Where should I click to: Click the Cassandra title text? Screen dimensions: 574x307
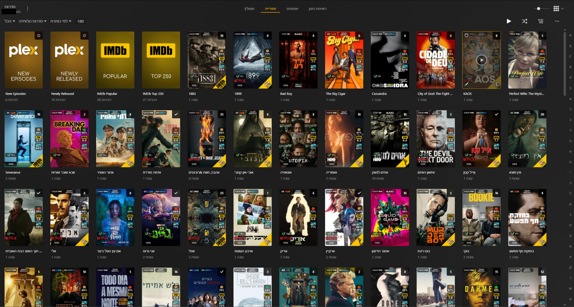click(x=379, y=94)
